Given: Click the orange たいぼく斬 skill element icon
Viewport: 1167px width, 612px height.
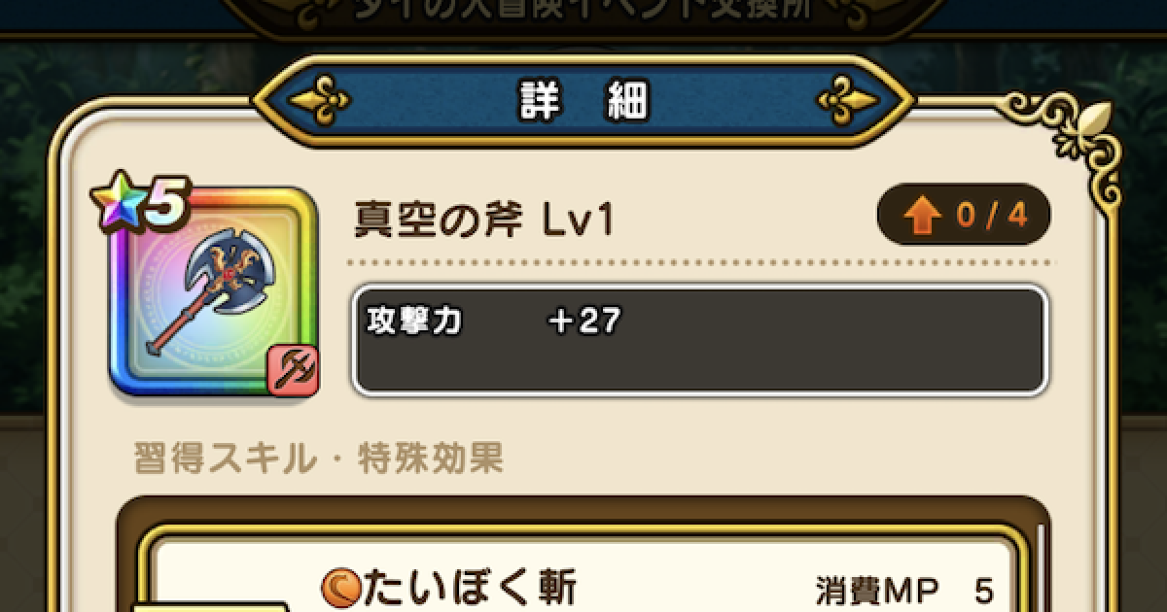Looking at the screenshot, I should (x=340, y=589).
